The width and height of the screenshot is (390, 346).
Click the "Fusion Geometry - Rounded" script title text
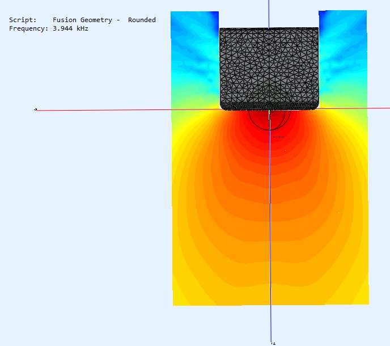click(x=104, y=20)
